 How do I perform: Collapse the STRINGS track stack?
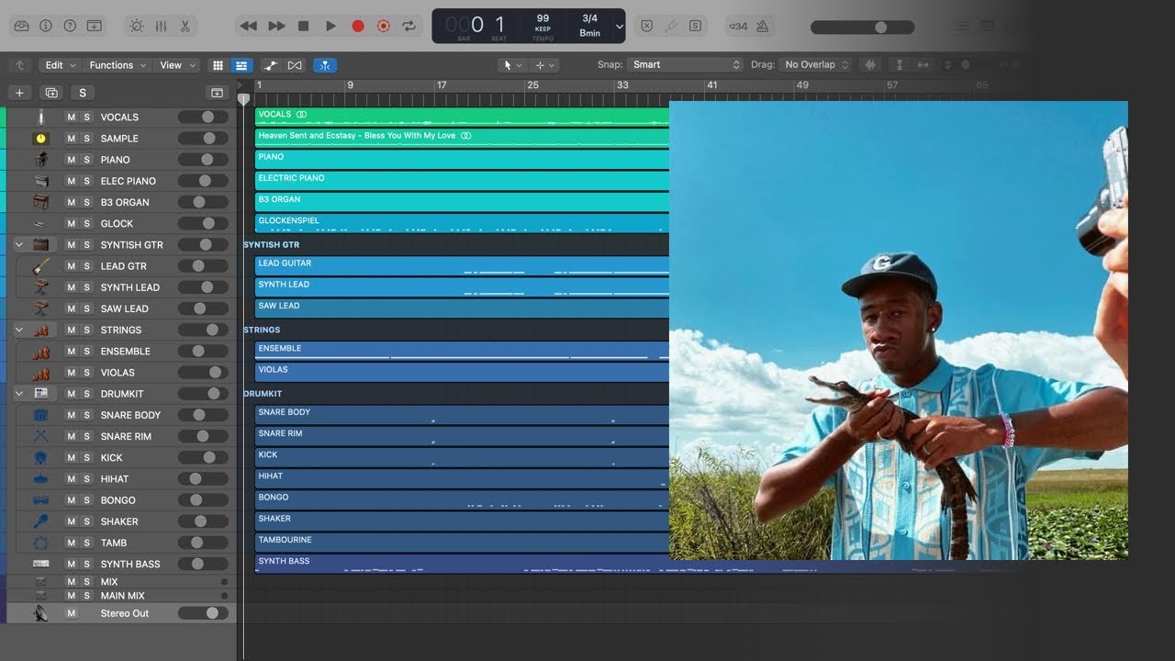(x=19, y=330)
